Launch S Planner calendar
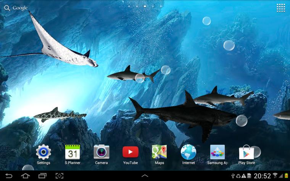The image size is (290, 181). click(x=72, y=152)
